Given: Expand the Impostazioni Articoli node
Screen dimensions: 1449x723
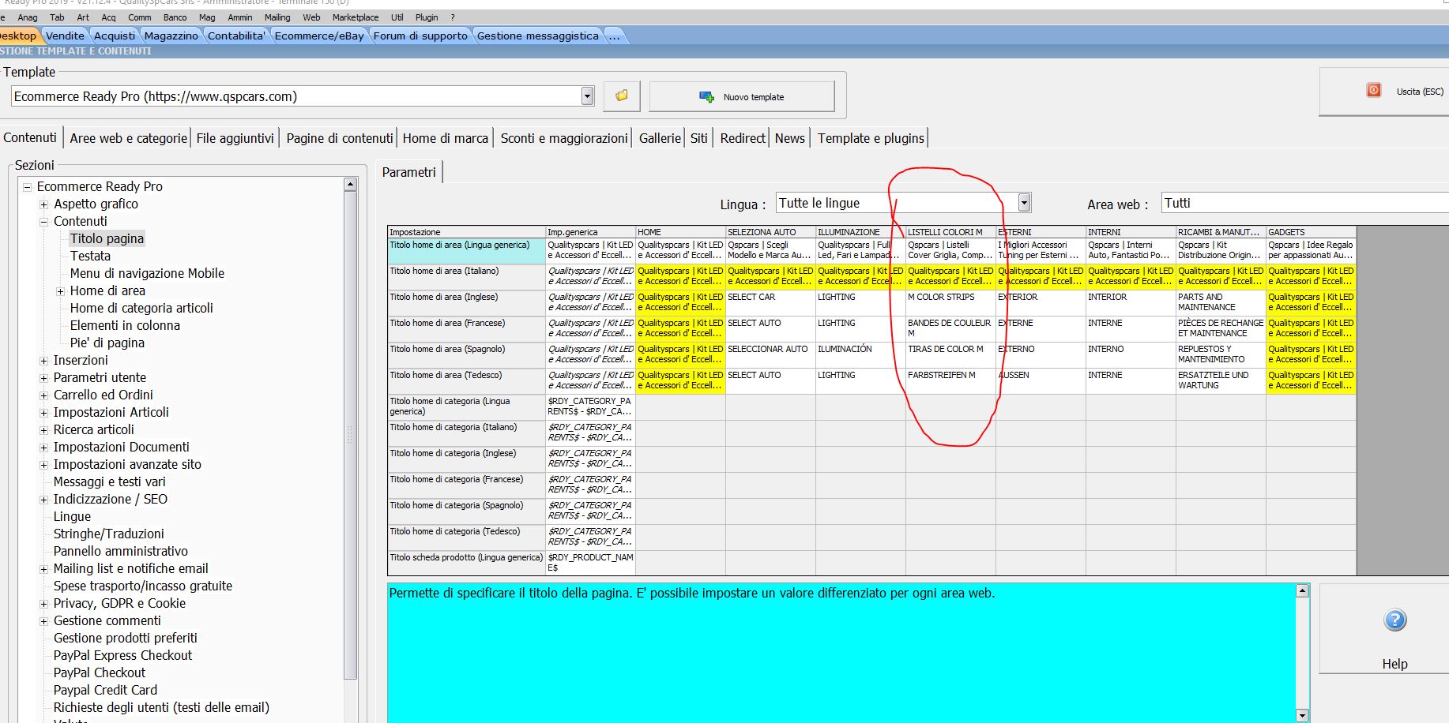Looking at the screenshot, I should pyautogui.click(x=44, y=413).
